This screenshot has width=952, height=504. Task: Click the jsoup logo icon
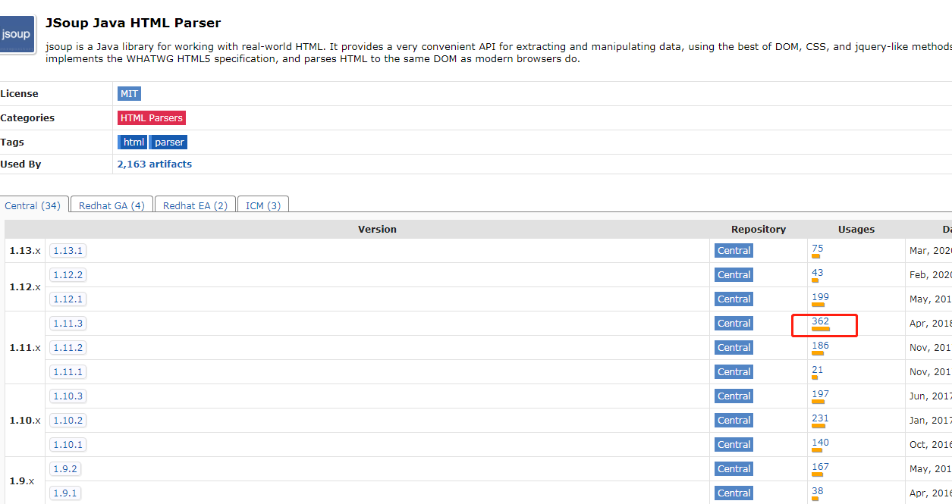point(17,35)
